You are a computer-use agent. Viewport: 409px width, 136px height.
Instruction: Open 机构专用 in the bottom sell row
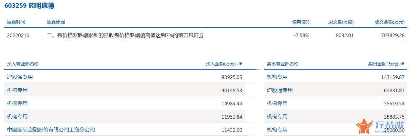tap(277, 130)
